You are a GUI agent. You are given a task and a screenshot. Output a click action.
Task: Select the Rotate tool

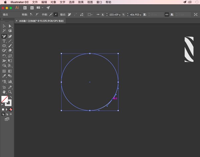[4, 56]
